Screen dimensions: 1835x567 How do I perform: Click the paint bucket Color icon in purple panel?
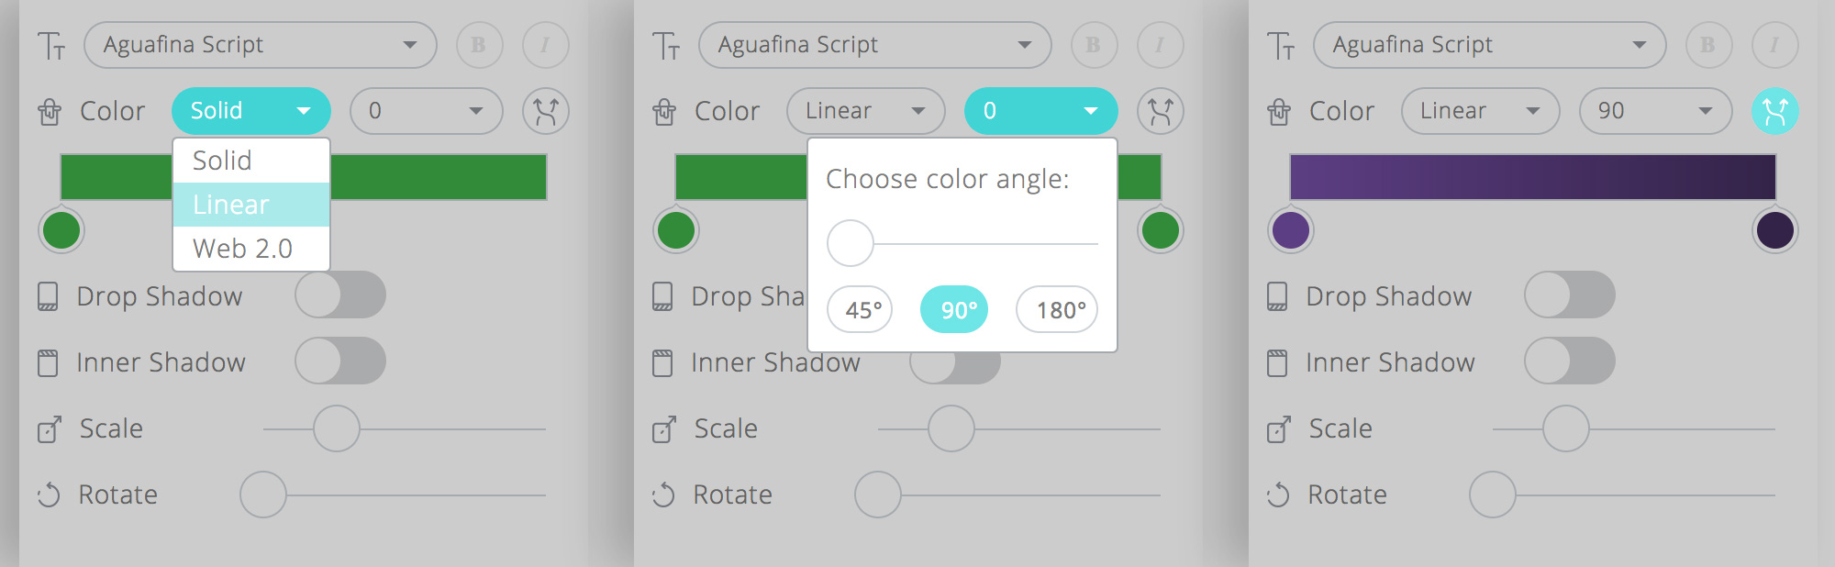(x=1279, y=112)
